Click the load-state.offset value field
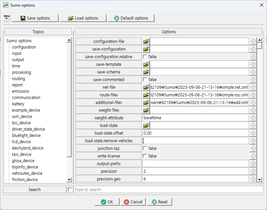Image resolution: width=267 pixels, height=210 pixels. click(x=195, y=133)
